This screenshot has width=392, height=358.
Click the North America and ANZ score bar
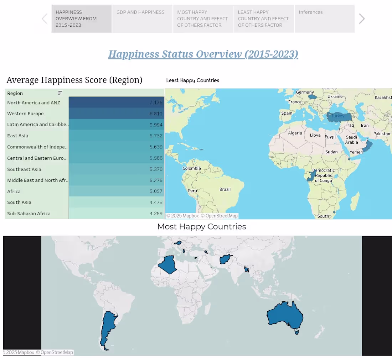[116, 102]
